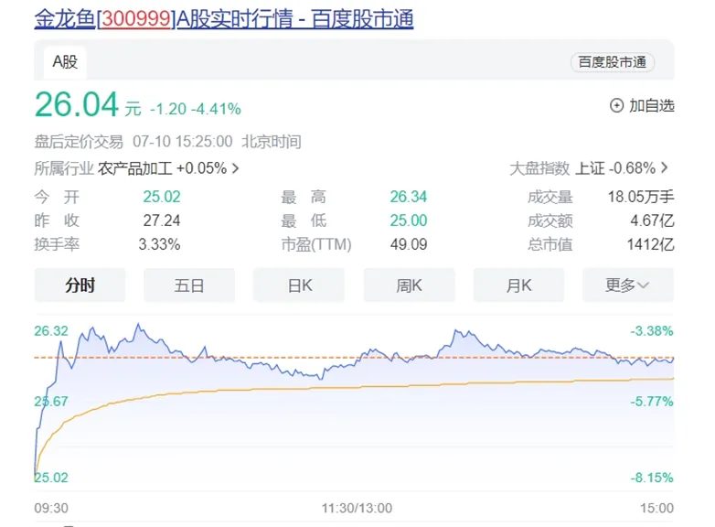Switch to 周K chart tab
This screenshot has height=527, width=715.
click(409, 285)
